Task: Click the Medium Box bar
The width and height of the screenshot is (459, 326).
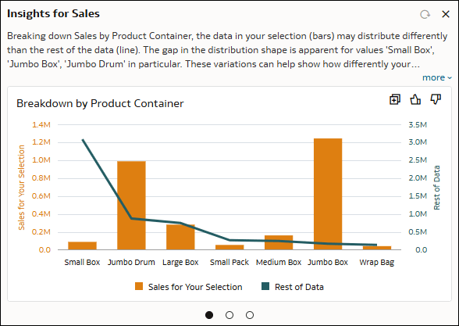Action: pos(279,242)
